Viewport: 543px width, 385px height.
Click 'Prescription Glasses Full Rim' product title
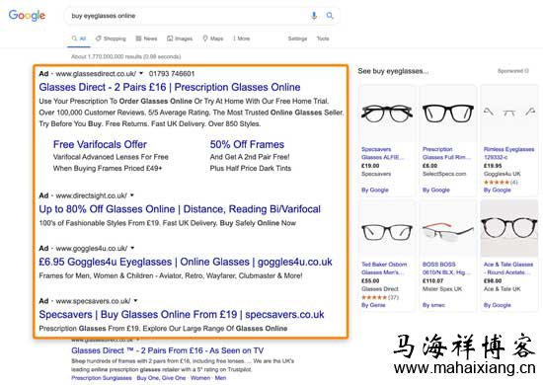[x=446, y=153]
